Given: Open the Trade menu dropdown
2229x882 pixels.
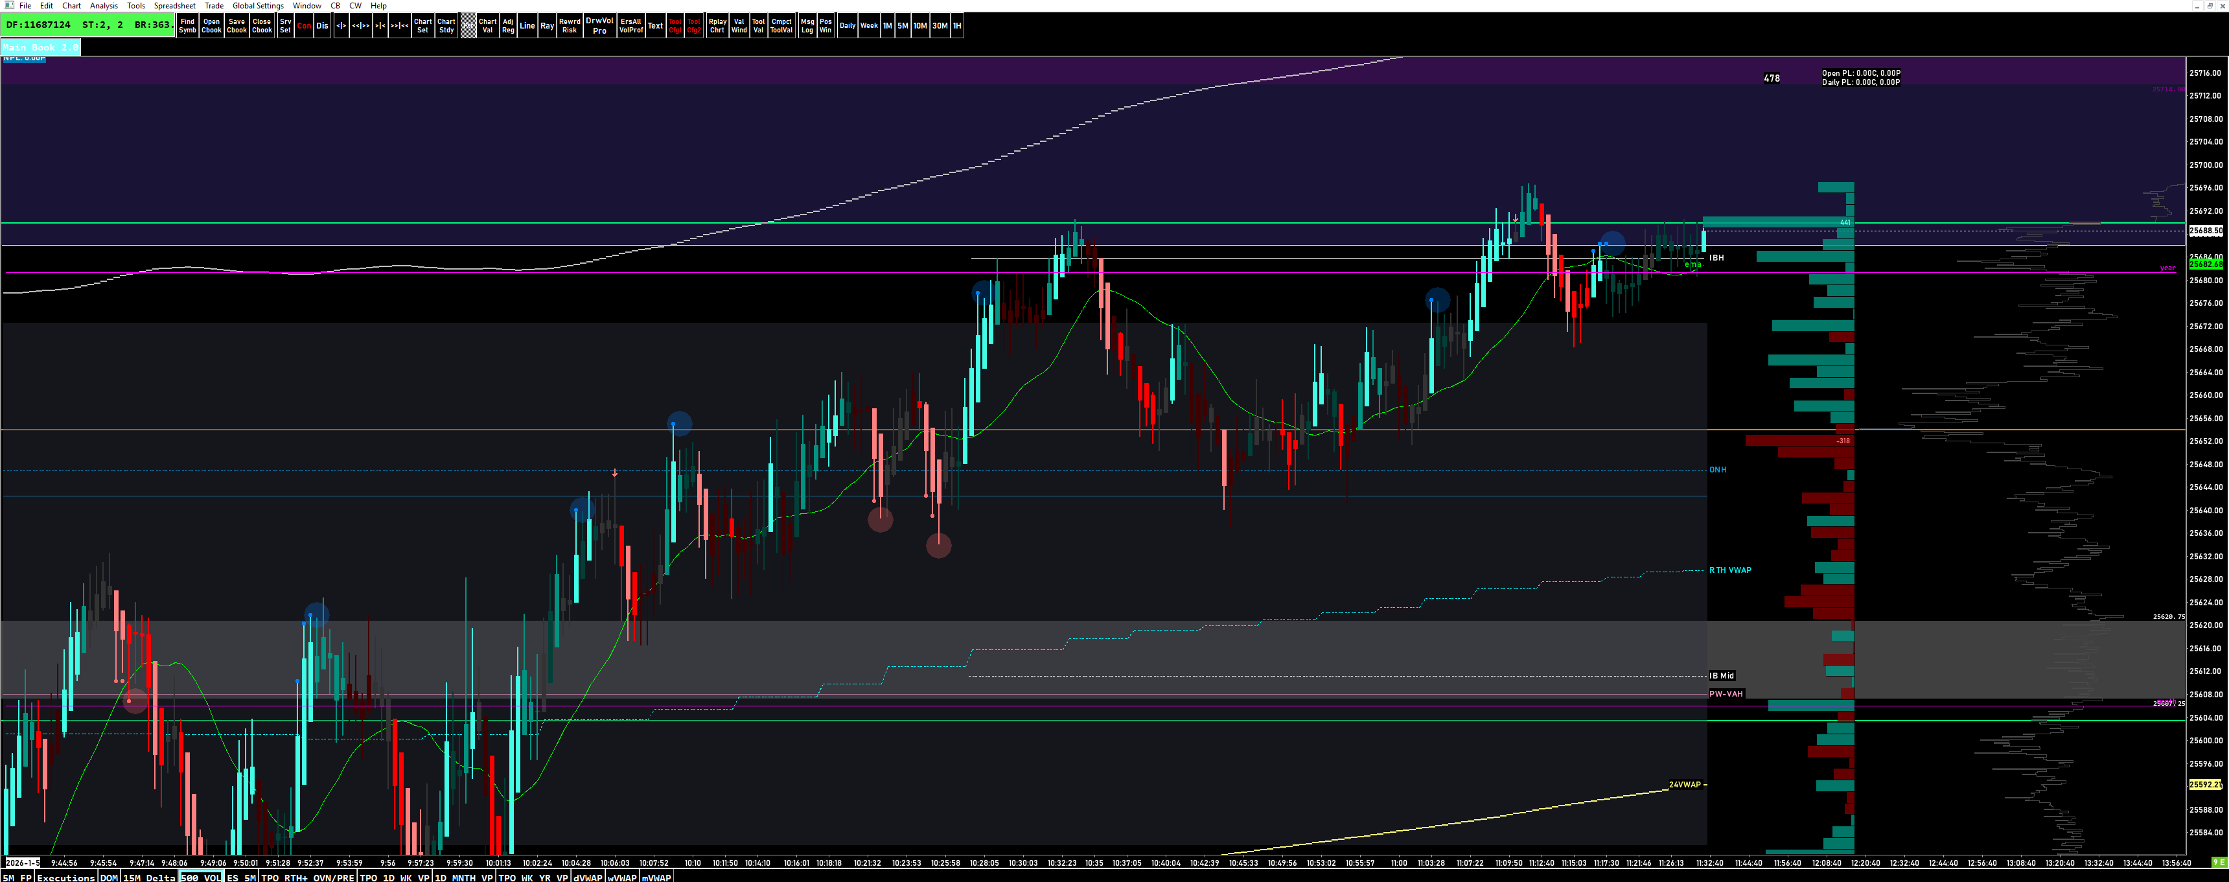Looking at the screenshot, I should [x=214, y=5].
